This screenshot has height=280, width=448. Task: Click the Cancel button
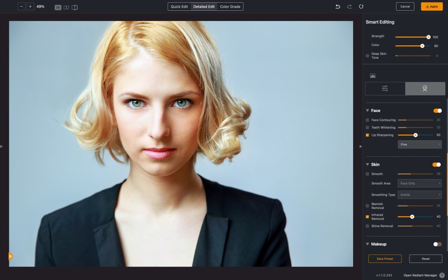pos(405,6)
